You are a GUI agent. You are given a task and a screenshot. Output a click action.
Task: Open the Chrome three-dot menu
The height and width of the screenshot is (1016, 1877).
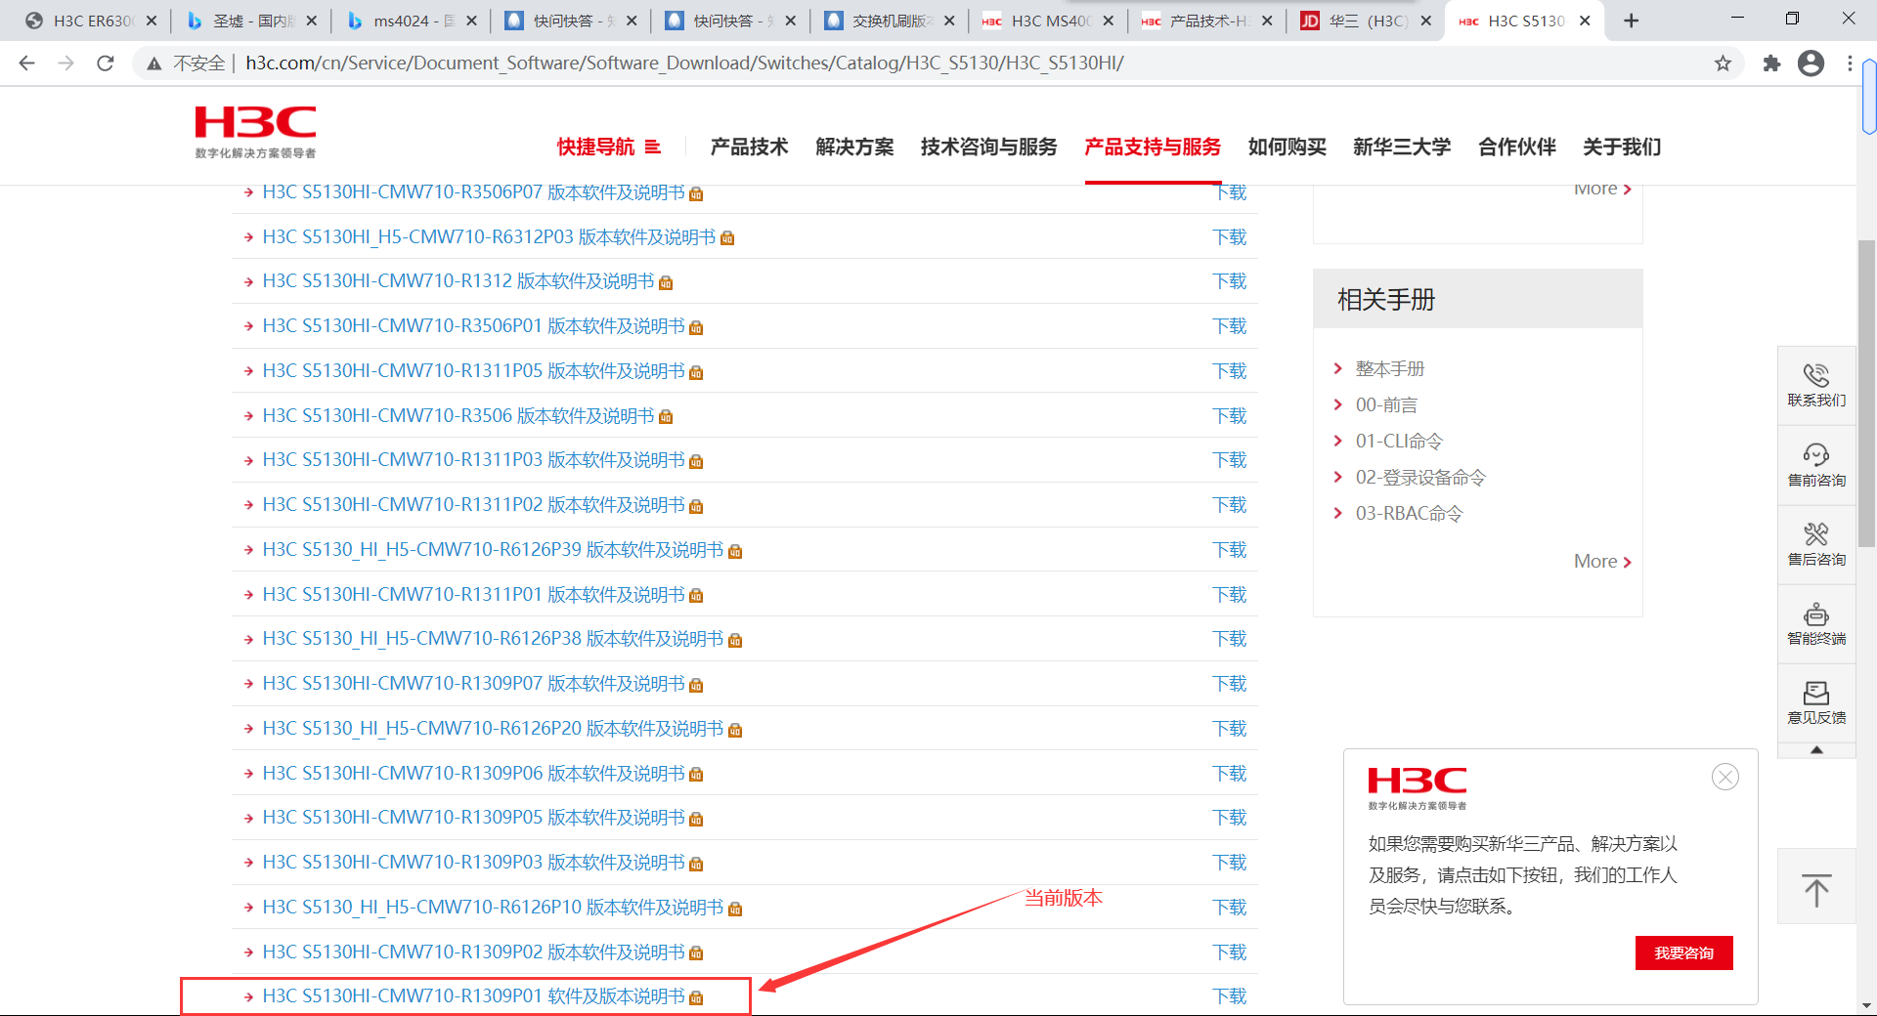1850,63
